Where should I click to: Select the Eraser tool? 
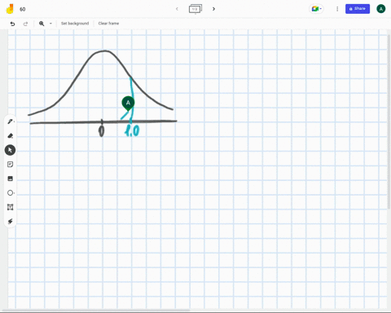point(10,135)
